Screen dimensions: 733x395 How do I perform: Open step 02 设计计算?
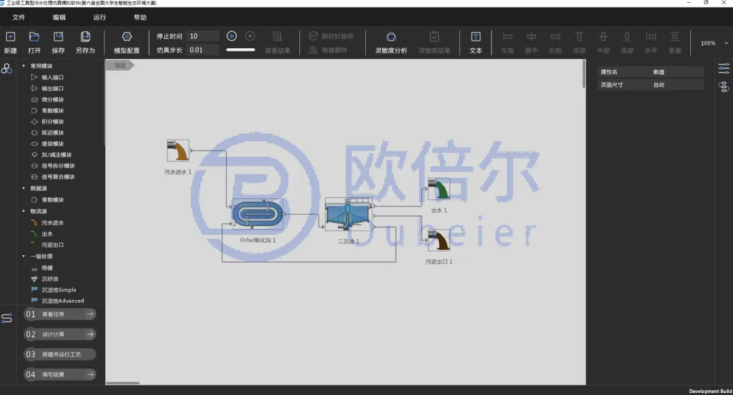60,334
